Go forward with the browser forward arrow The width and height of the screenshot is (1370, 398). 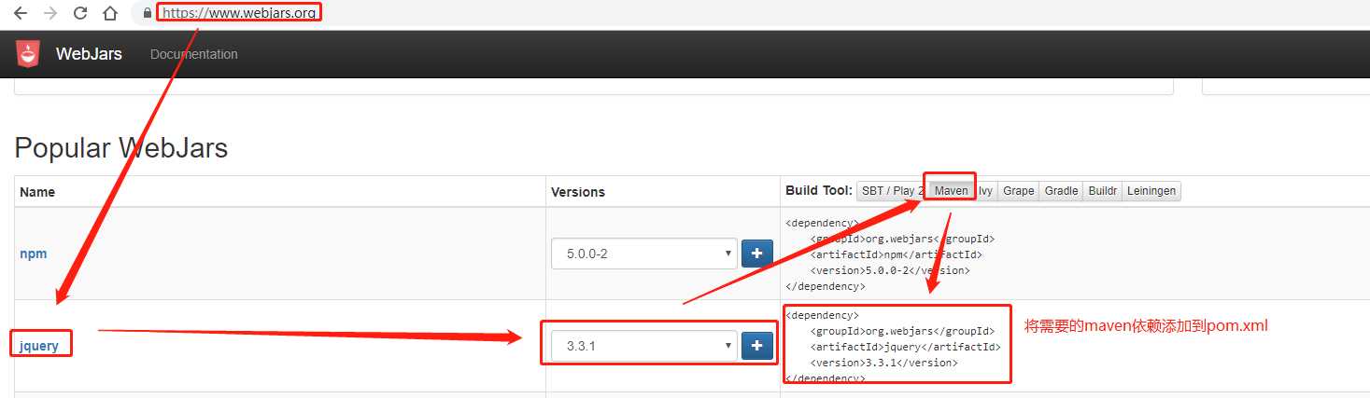[50, 13]
